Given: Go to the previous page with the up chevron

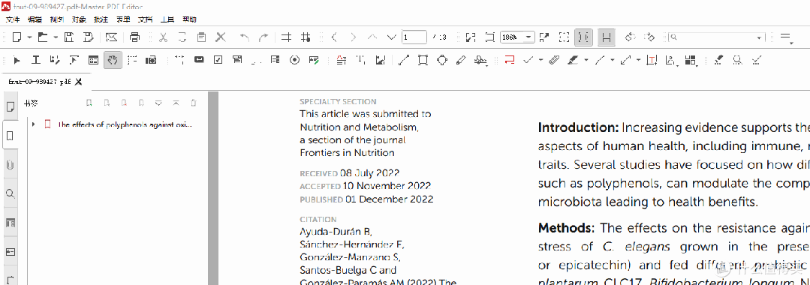Looking at the screenshot, I should (x=372, y=37).
